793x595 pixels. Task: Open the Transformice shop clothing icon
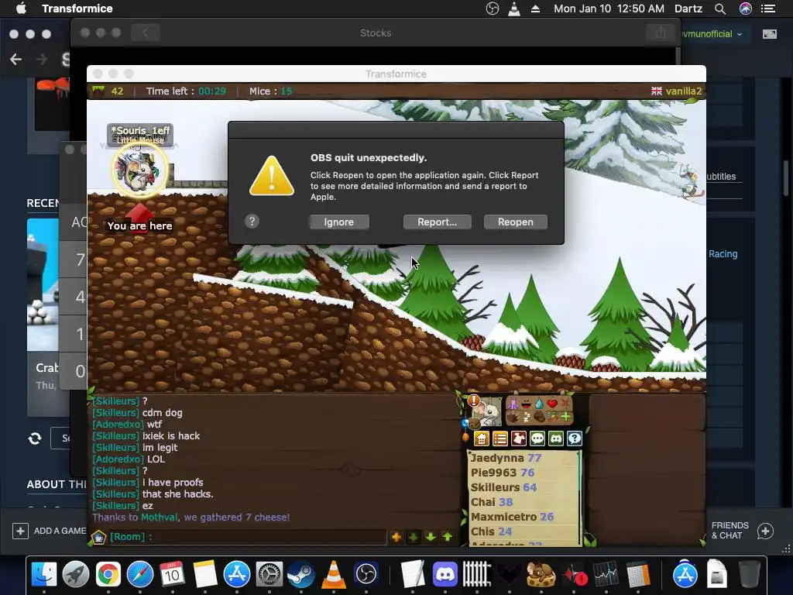[x=518, y=439]
